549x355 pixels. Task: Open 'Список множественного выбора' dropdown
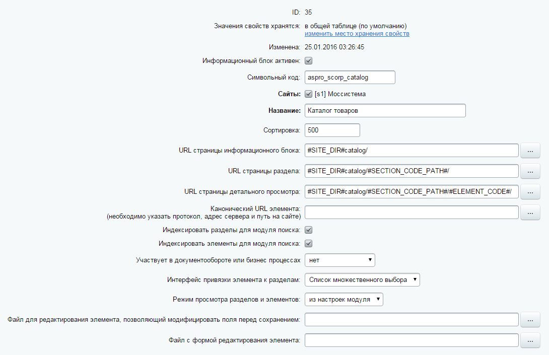tap(362, 280)
